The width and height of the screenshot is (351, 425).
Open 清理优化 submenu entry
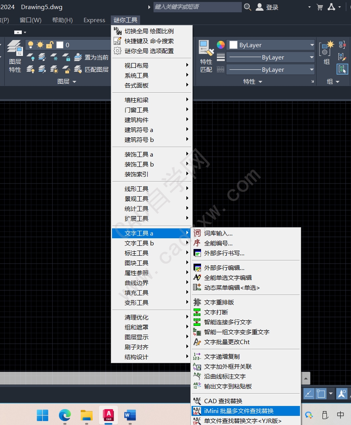(x=152, y=317)
